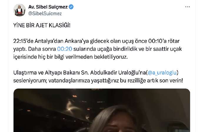The width and height of the screenshot is (203, 132).
Task: Click the line ending artık son verin!
Action: pos(98,80)
